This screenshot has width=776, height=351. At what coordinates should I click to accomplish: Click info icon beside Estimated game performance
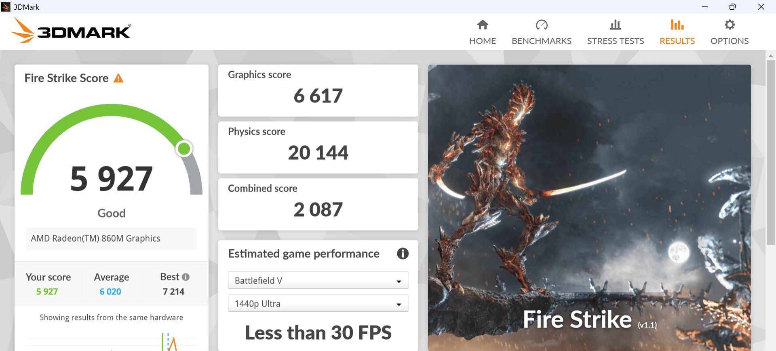pos(403,254)
